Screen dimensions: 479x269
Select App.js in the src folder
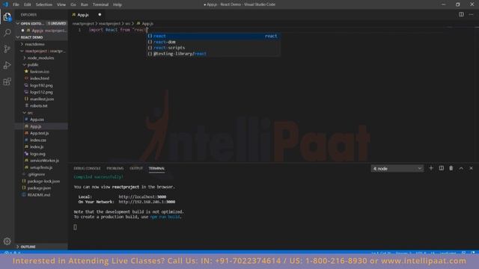(x=41, y=126)
